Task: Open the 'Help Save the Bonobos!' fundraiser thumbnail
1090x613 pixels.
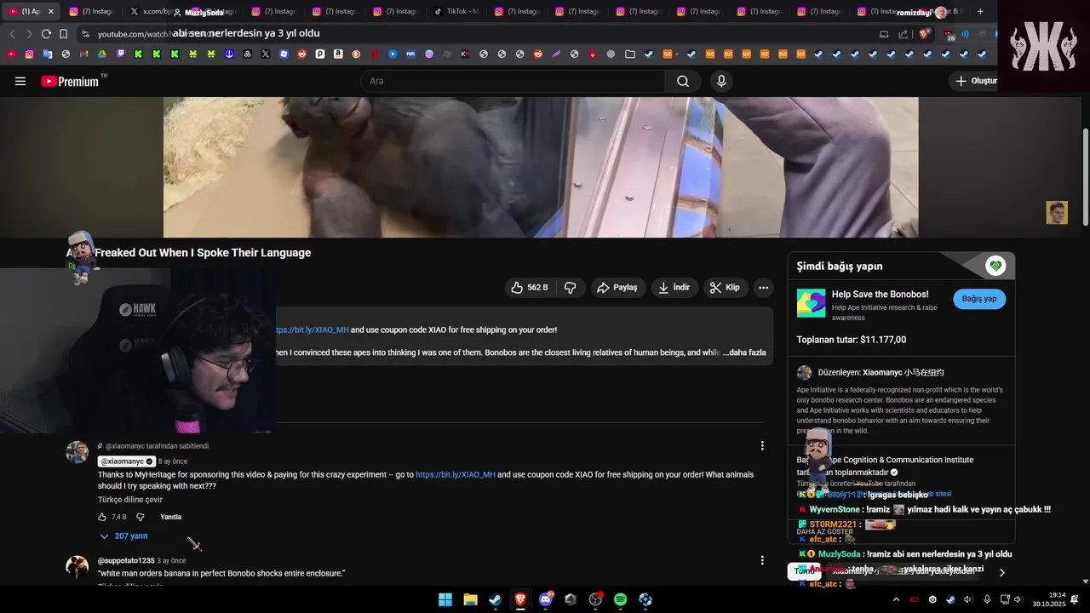Action: 811,303
